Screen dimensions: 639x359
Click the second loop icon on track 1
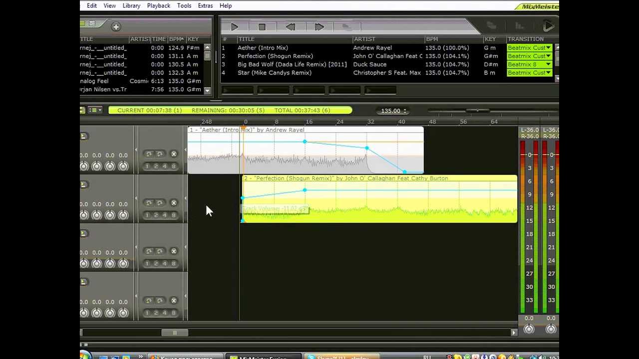click(x=160, y=154)
